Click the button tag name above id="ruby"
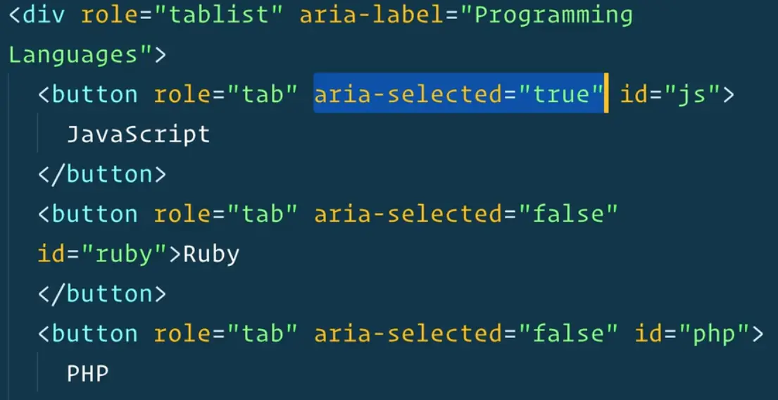 (95, 213)
